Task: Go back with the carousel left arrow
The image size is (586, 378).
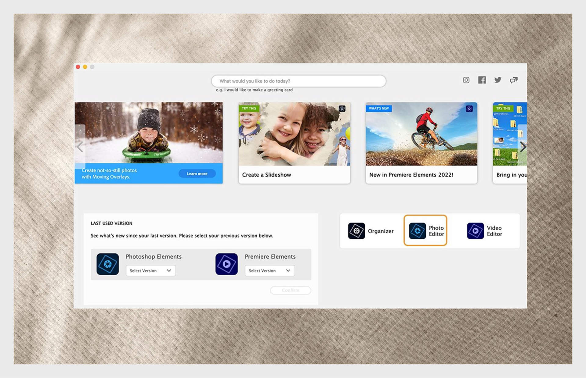Action: (x=80, y=147)
